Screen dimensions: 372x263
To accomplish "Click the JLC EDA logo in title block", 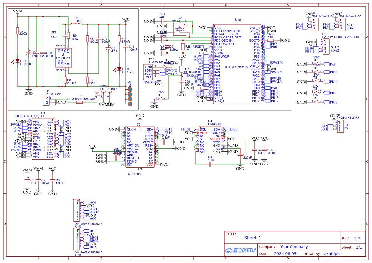I will 241,250.
